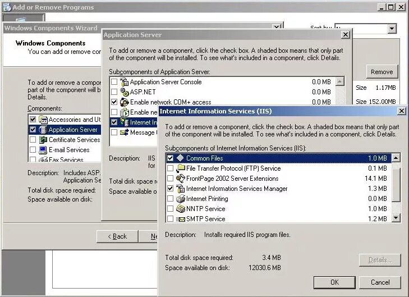
Task: Close the Application Server dialog
Action: coord(346,34)
